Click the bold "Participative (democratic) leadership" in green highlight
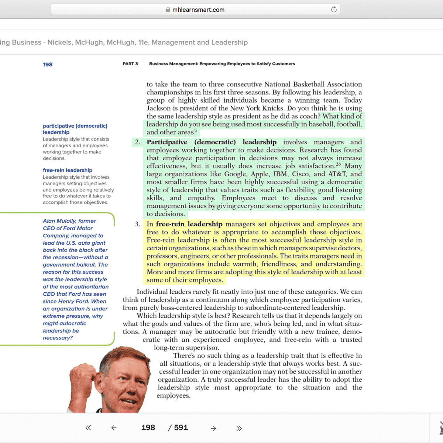Screen dimensions: 443x443 (212, 142)
